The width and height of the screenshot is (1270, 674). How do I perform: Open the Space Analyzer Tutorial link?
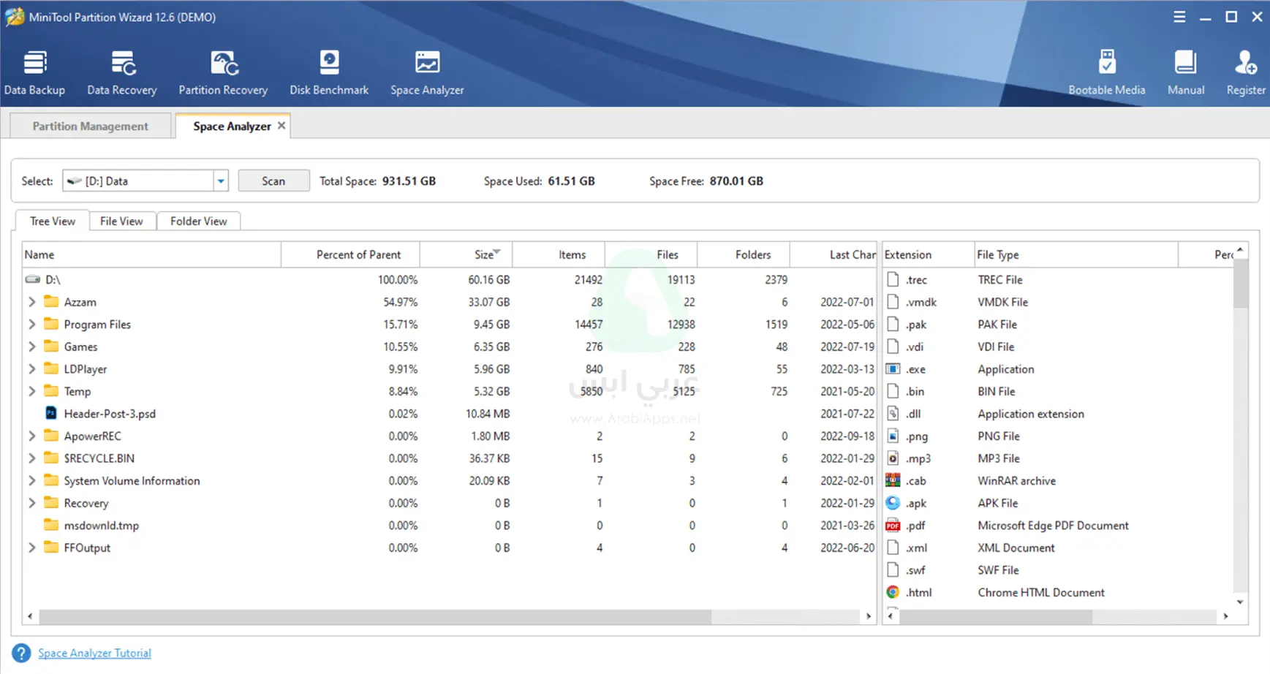[x=94, y=654]
